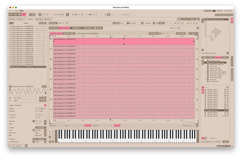Click the Distribute button
The height and width of the screenshot is (158, 242).
pos(181,33)
